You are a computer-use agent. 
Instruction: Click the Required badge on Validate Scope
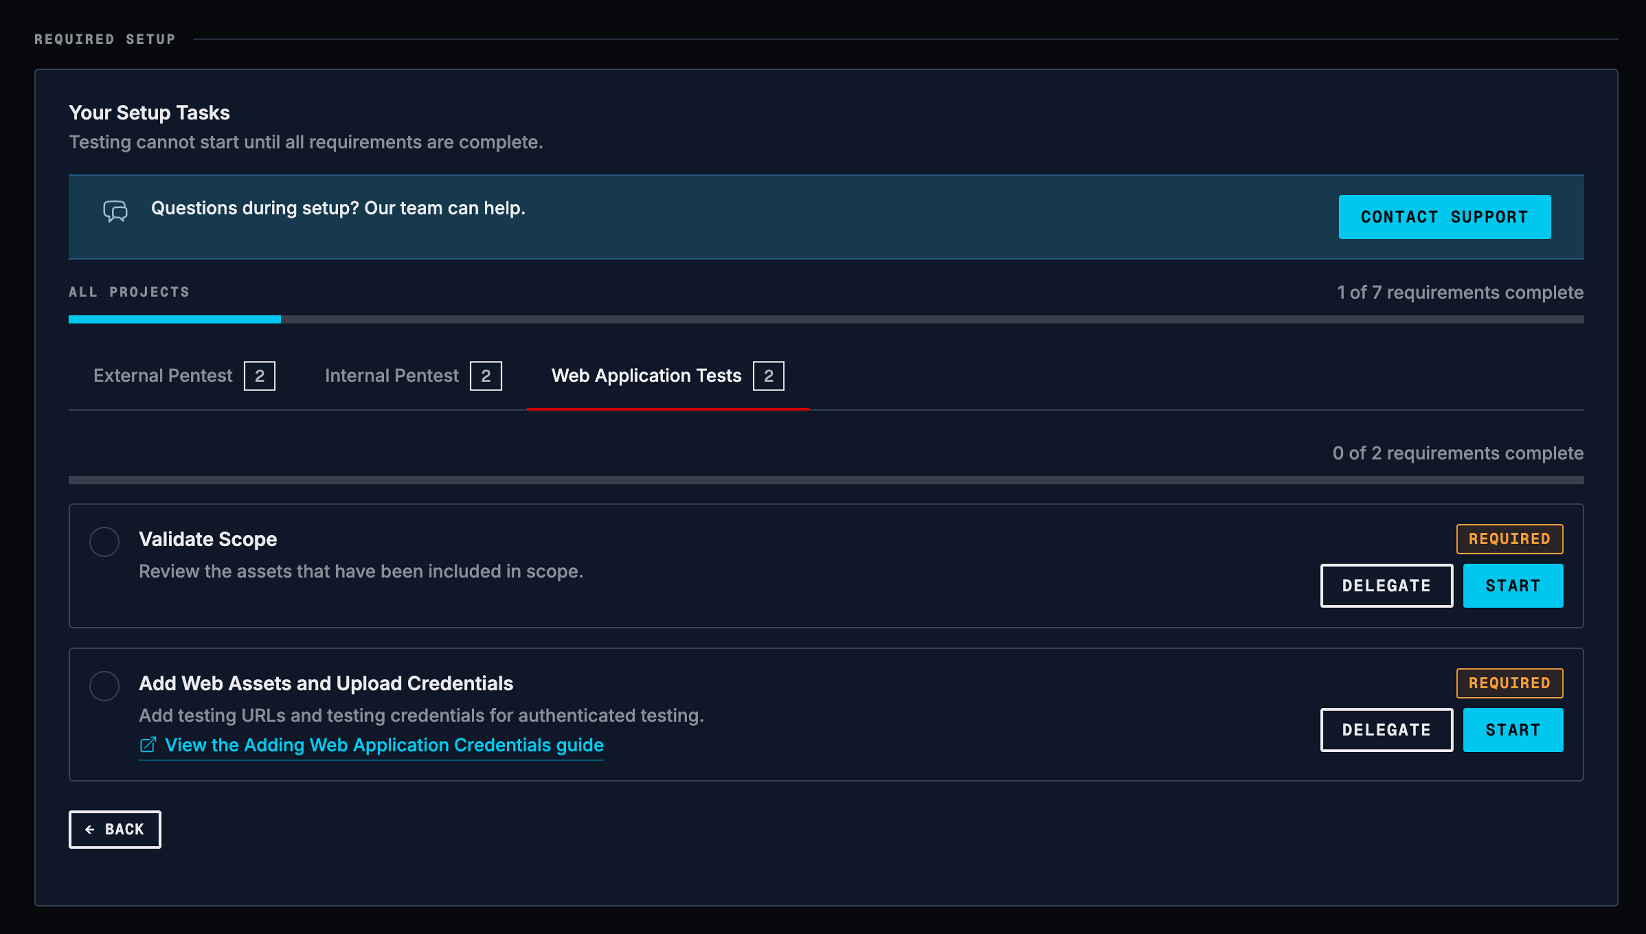(1510, 539)
